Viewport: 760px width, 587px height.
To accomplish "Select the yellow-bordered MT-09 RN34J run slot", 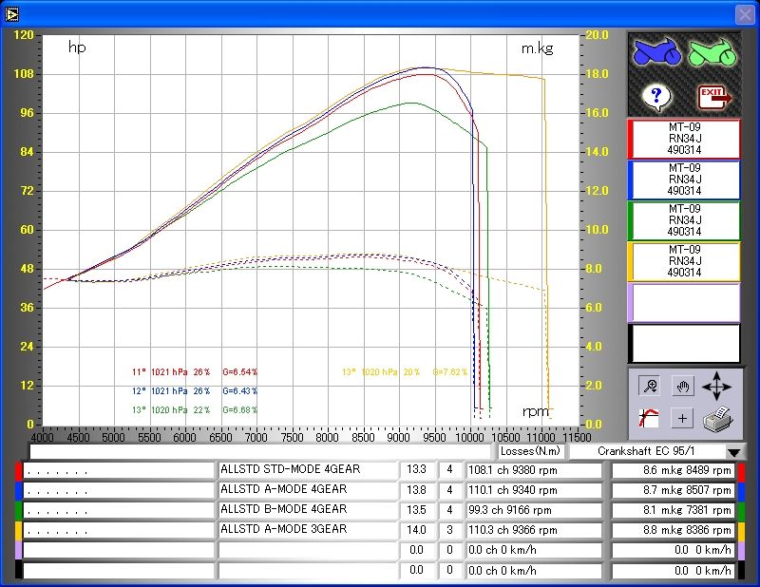I will 684,261.
